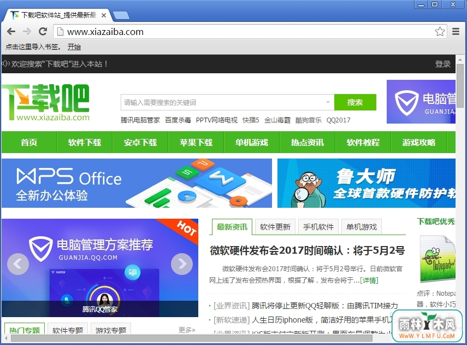Switch to the 单机游戏 news tab
467x345 pixels.
(x=362, y=227)
